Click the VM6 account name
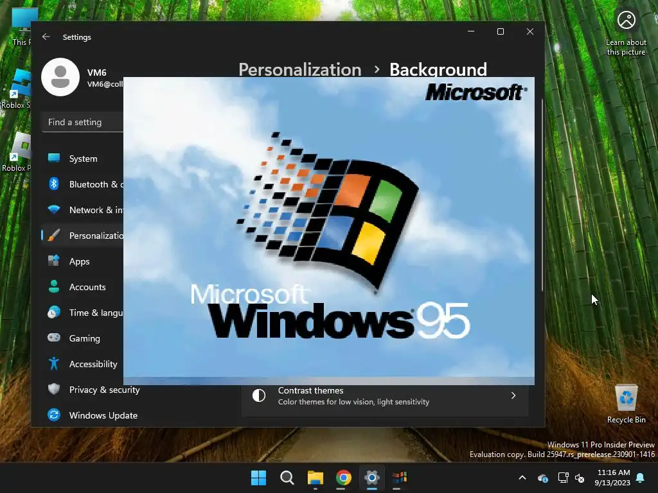 point(96,73)
